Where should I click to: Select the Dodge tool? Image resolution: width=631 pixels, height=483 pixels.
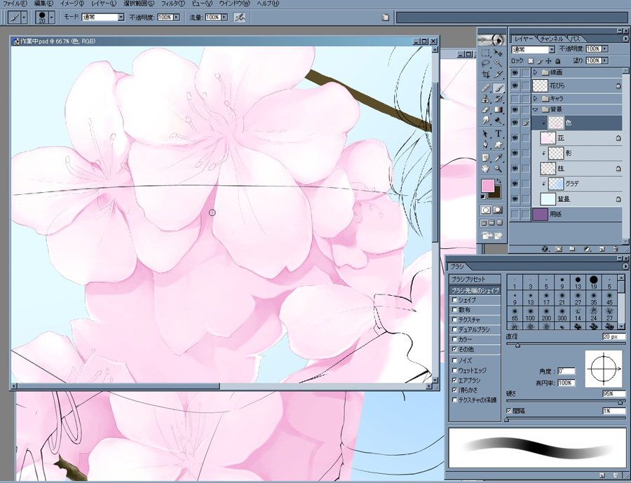498,120
